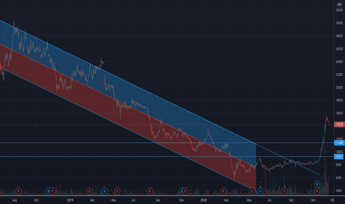Open the earnings marker overlapping the Nov 2019 dividend marker
Image resolution: width=345 pixels, height=204 pixels.
185,191
